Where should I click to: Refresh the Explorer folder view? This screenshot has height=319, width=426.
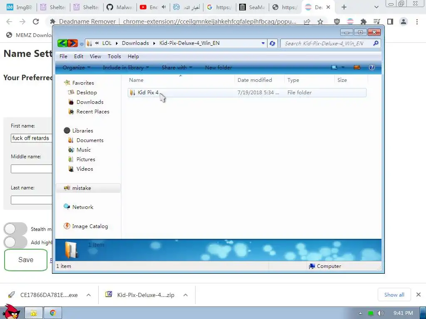click(272, 43)
